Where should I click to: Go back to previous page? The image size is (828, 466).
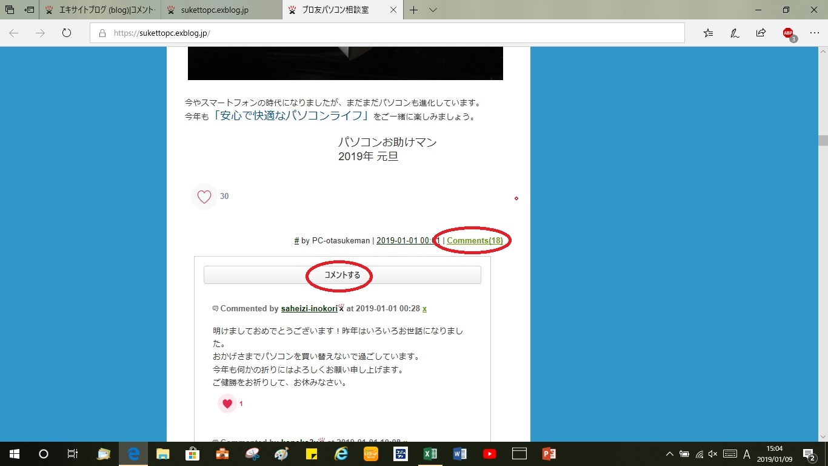(x=13, y=33)
